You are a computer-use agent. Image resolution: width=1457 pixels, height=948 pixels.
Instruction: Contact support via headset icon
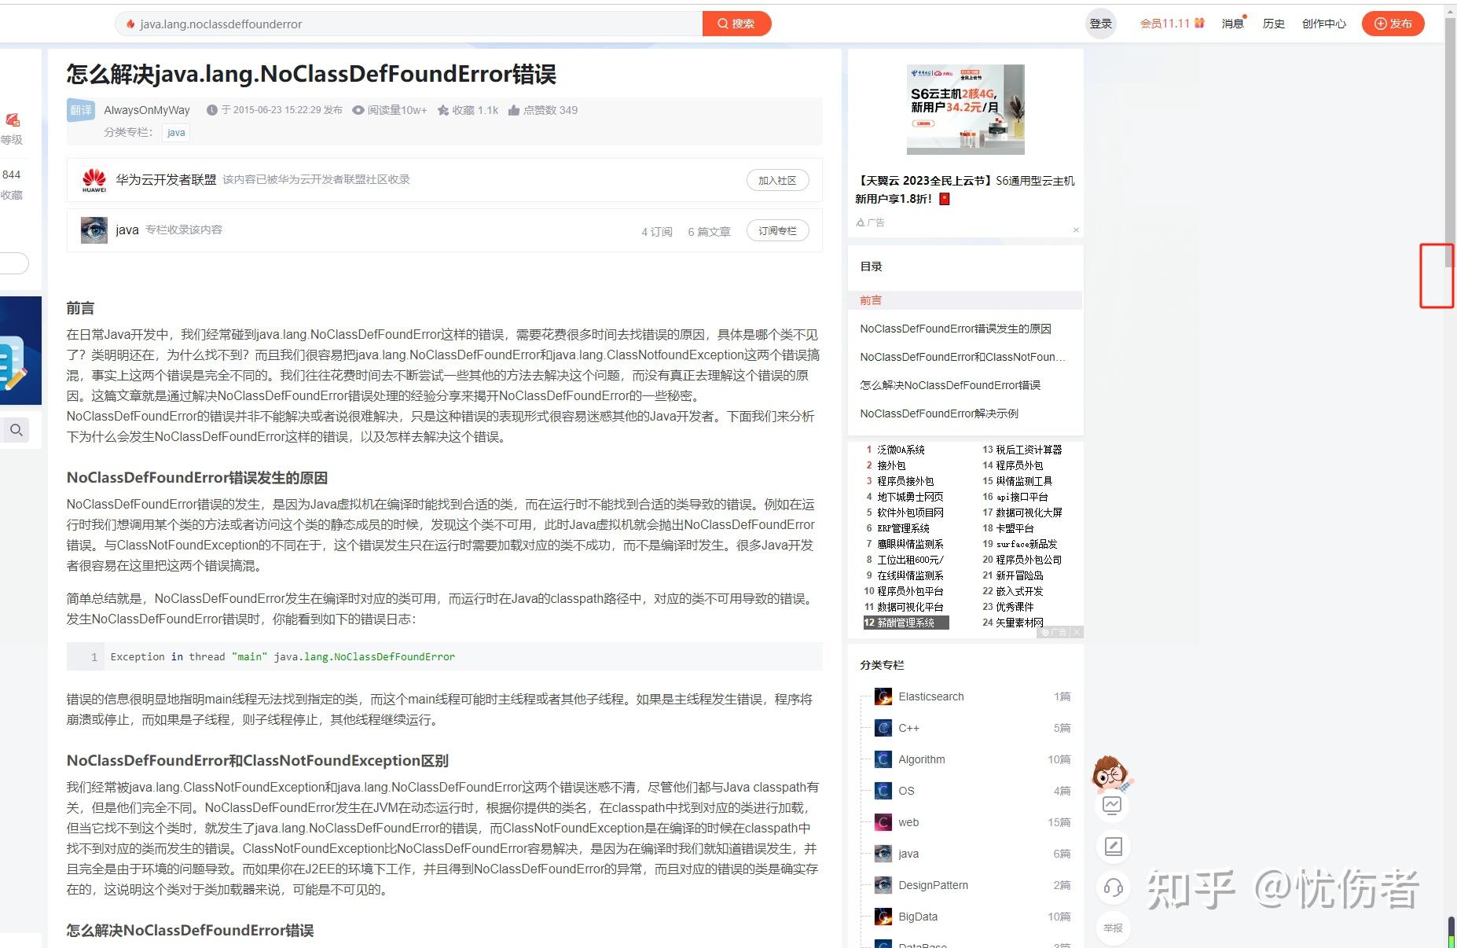pos(1112,887)
